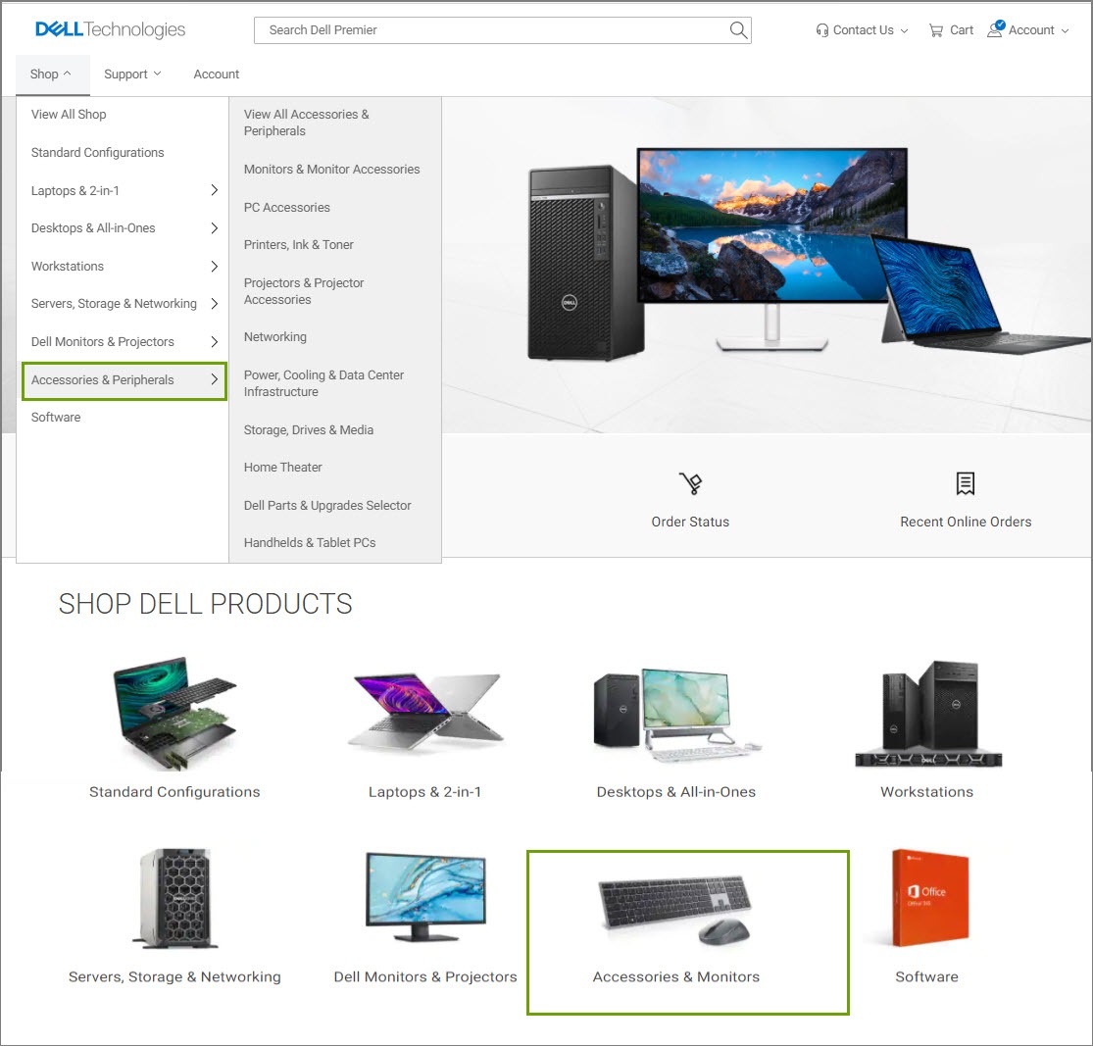The image size is (1093, 1046).
Task: Select View All Shop menu item
Action: point(69,115)
